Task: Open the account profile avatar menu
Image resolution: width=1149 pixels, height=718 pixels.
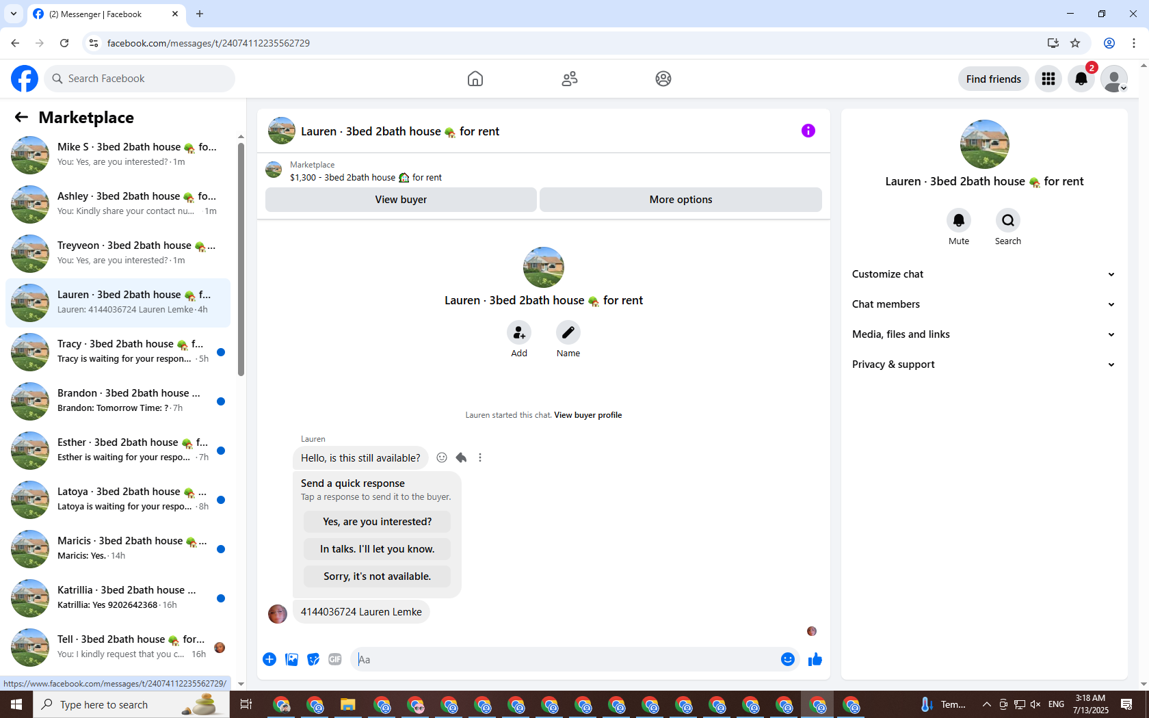Action: pos(1114,79)
